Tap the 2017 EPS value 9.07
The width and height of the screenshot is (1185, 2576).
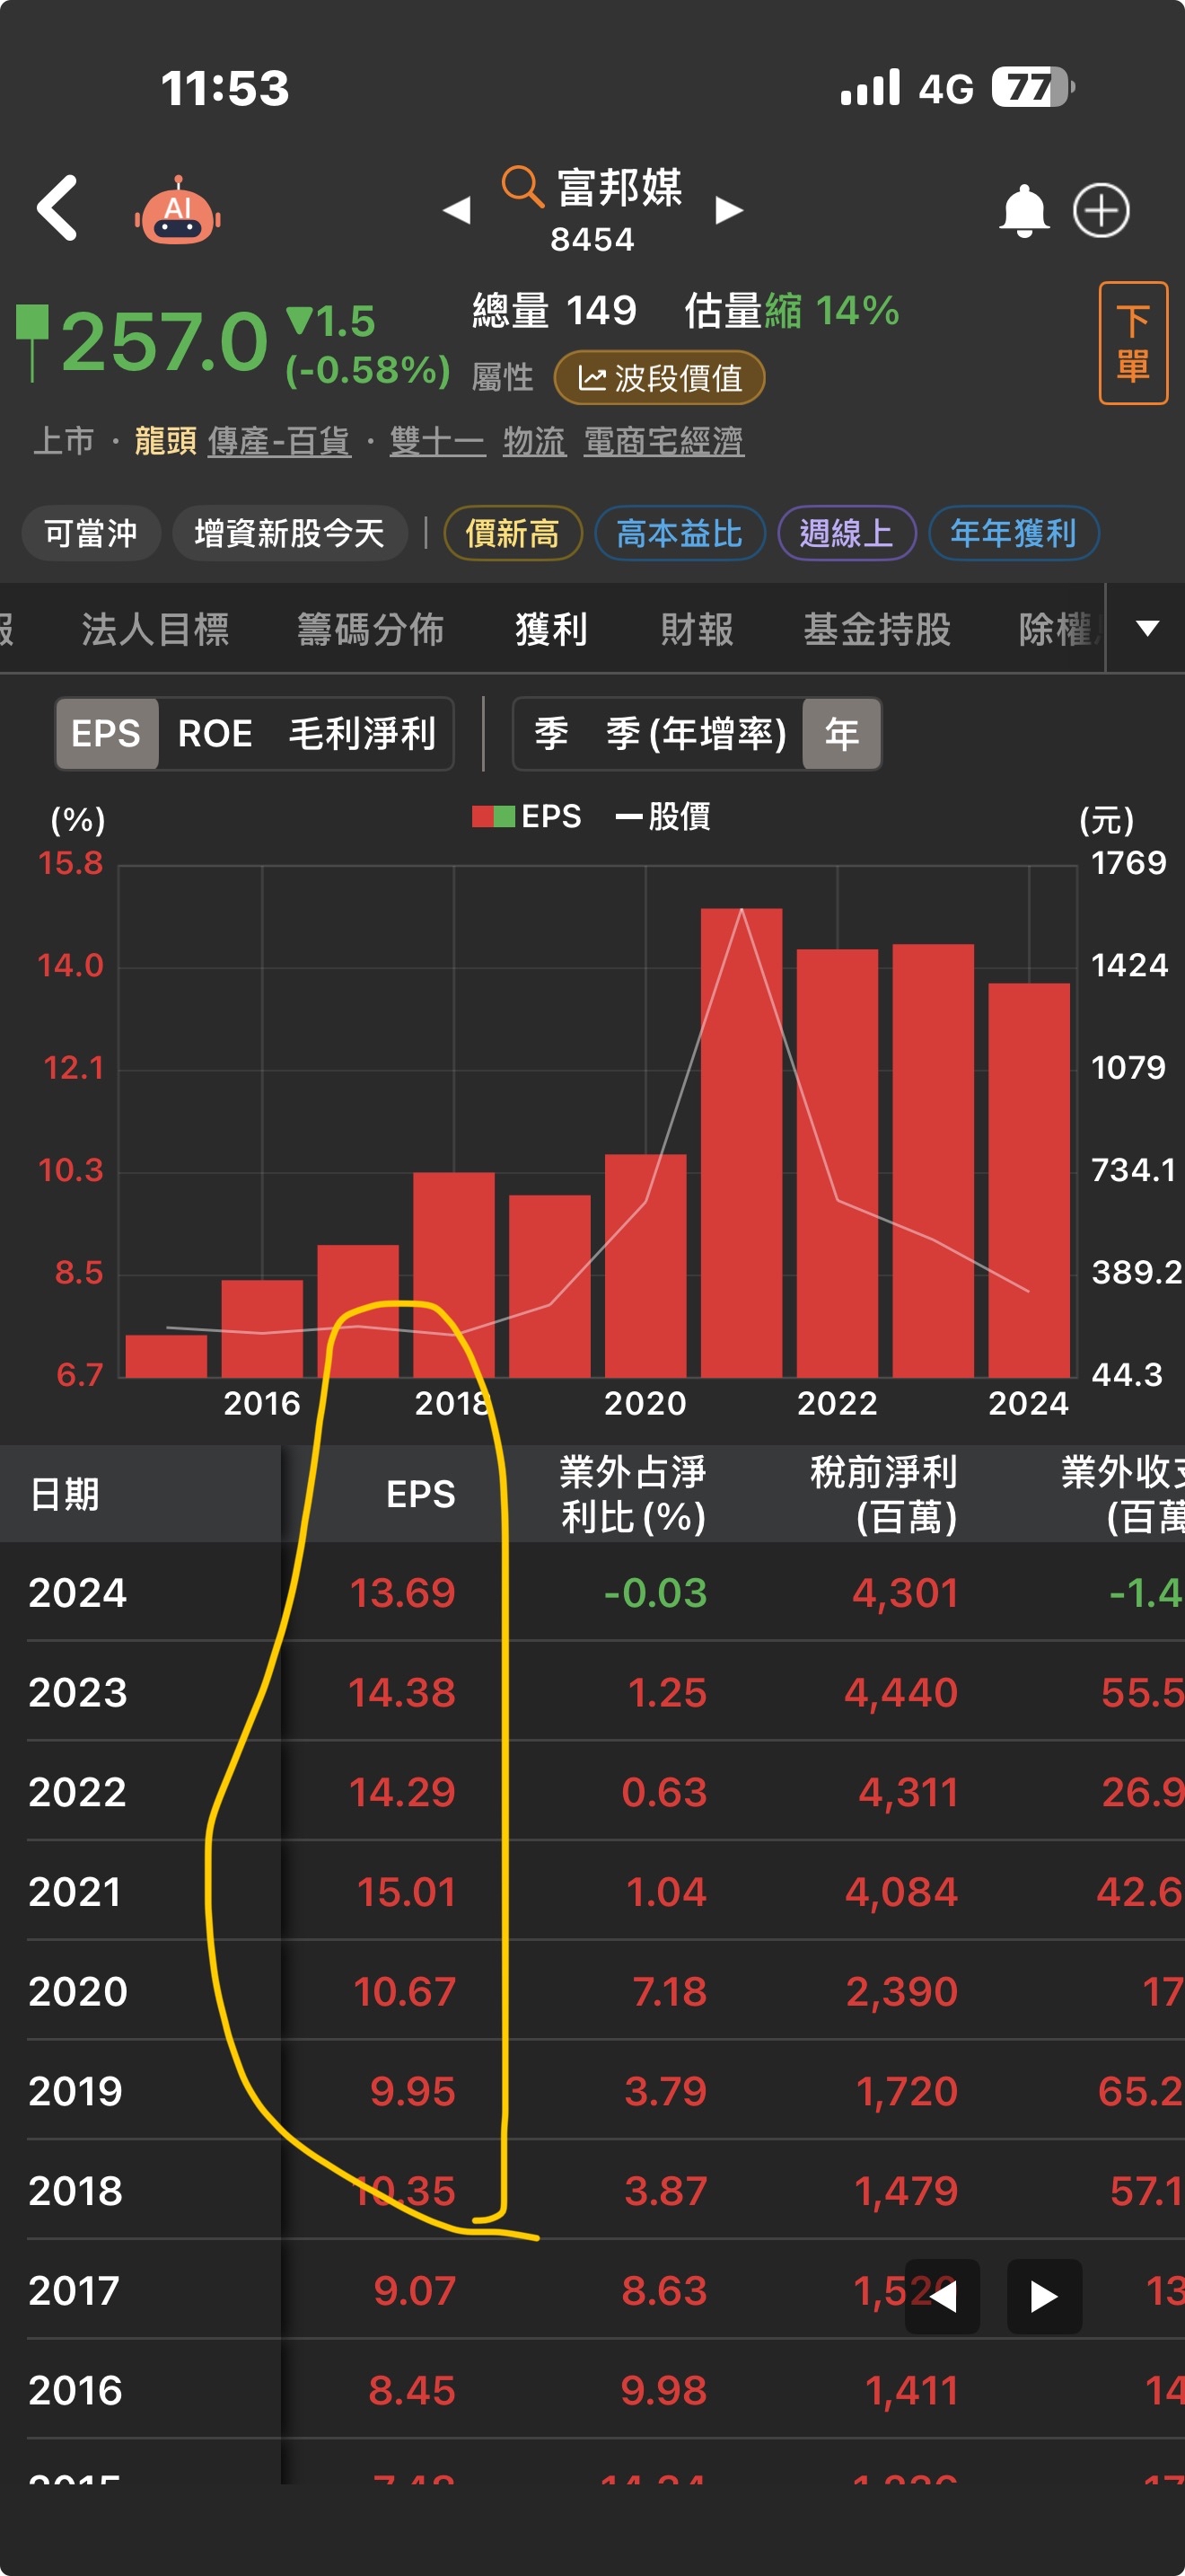(415, 2290)
